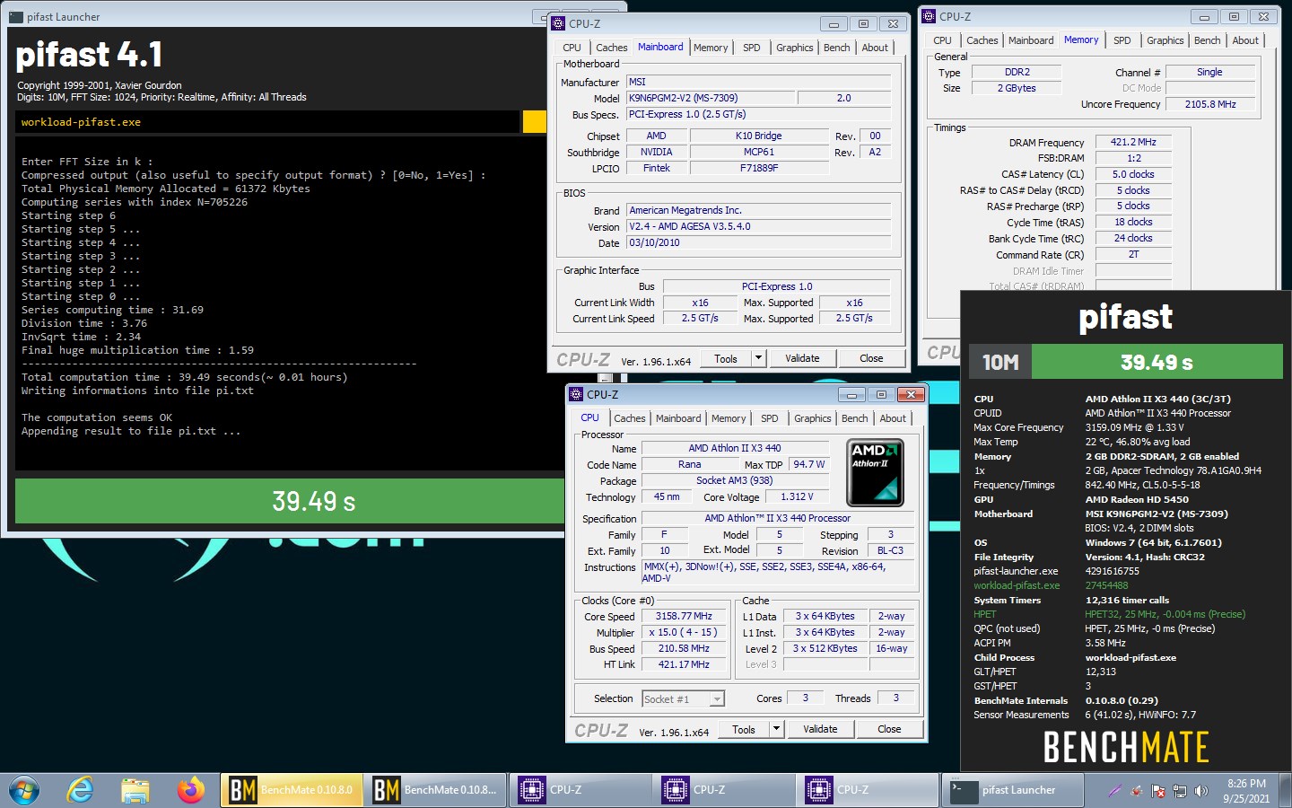Select Caches tab in the CPU-Z processor window
This screenshot has height=808, width=1292.
[x=630, y=418]
